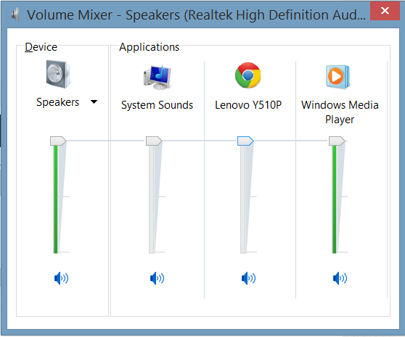
Task: Click the Lenovo Y510P volume slider thumb
Action: tap(245, 141)
